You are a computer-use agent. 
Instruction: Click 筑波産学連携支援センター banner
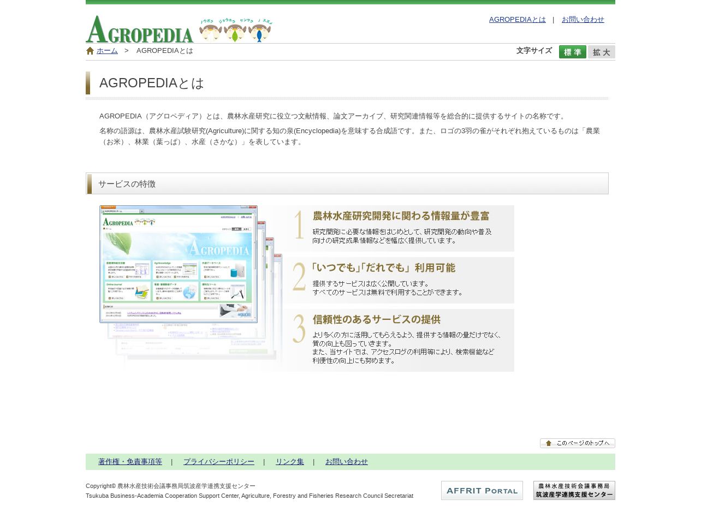[x=574, y=490]
